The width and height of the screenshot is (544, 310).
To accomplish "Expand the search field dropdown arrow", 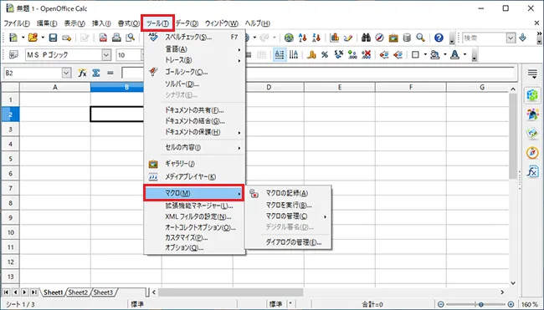I will click(x=511, y=38).
